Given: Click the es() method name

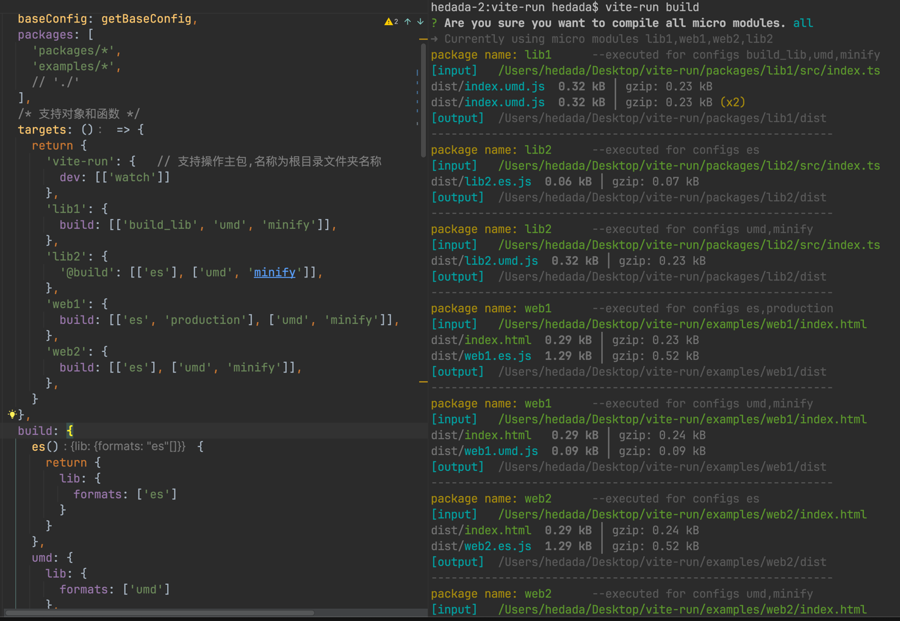Looking at the screenshot, I should pos(38,447).
